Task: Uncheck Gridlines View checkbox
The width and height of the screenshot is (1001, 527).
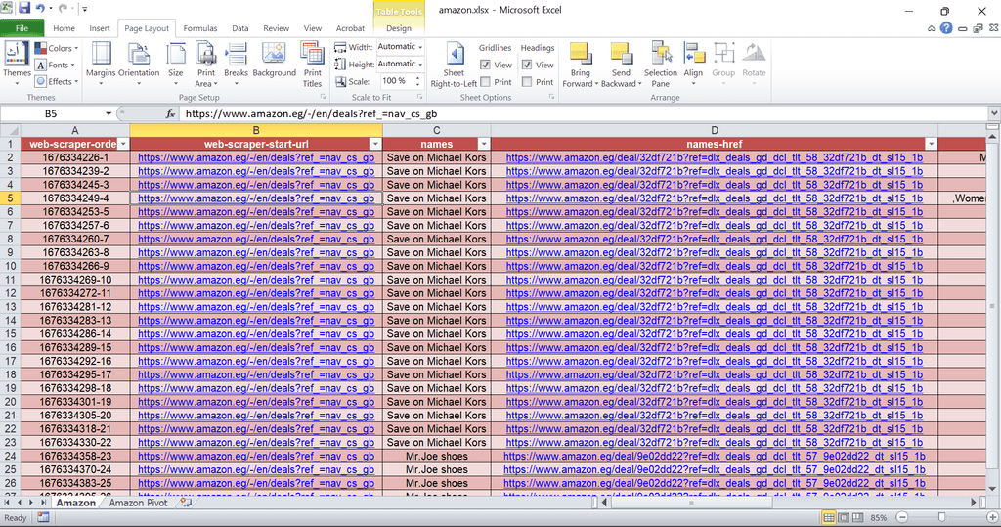Action: tap(485, 65)
